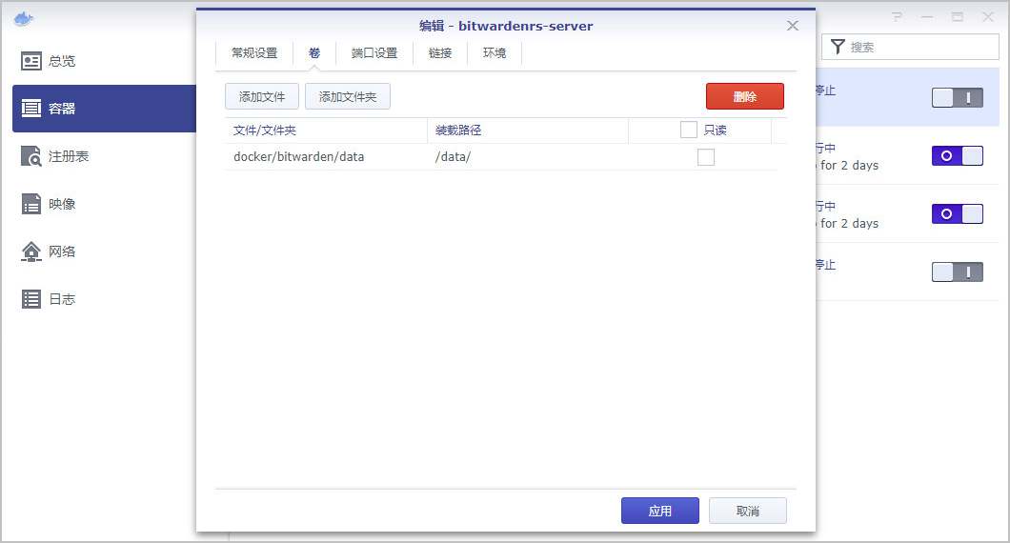The height and width of the screenshot is (543, 1010).
Task: Select the docker/bitwarden/data folder cell
Action: [326, 156]
